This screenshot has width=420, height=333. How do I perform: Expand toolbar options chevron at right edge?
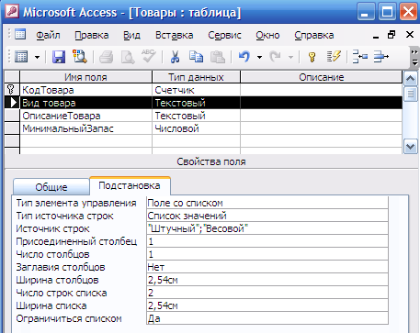414,58
